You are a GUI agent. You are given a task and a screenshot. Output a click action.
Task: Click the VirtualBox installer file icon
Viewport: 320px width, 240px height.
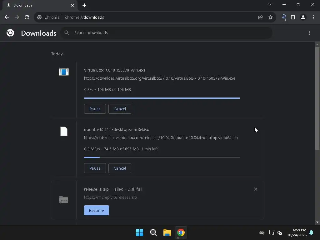coord(64,72)
